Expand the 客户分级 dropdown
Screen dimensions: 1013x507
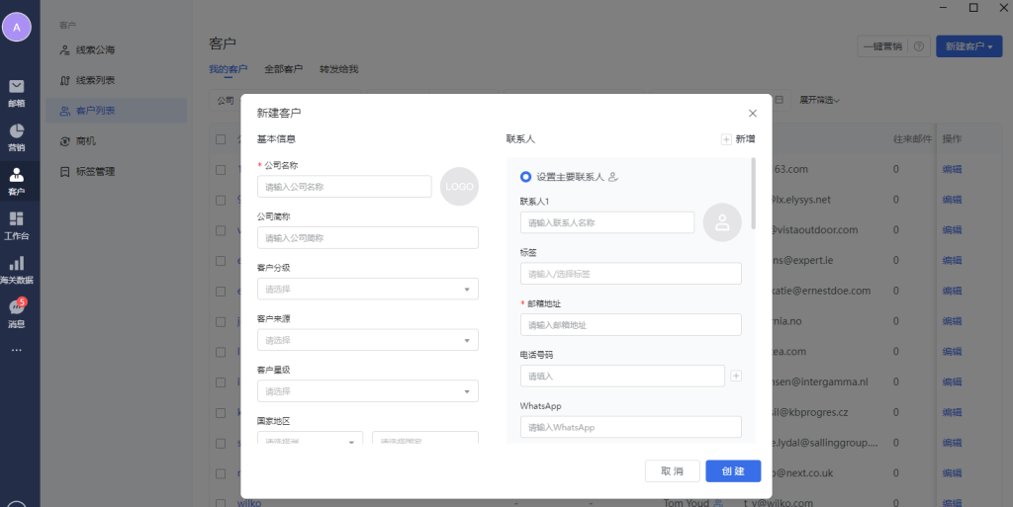[367, 289]
